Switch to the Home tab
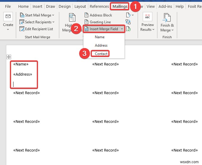This screenshot has height=165, width=202. pos(23,7)
